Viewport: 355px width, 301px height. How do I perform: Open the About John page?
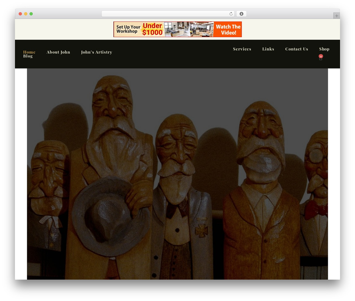[x=58, y=52]
